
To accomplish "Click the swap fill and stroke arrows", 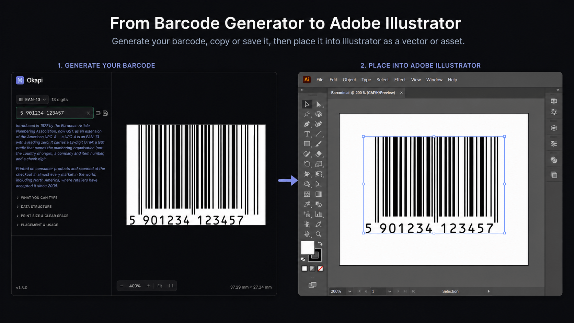I will (x=320, y=243).
